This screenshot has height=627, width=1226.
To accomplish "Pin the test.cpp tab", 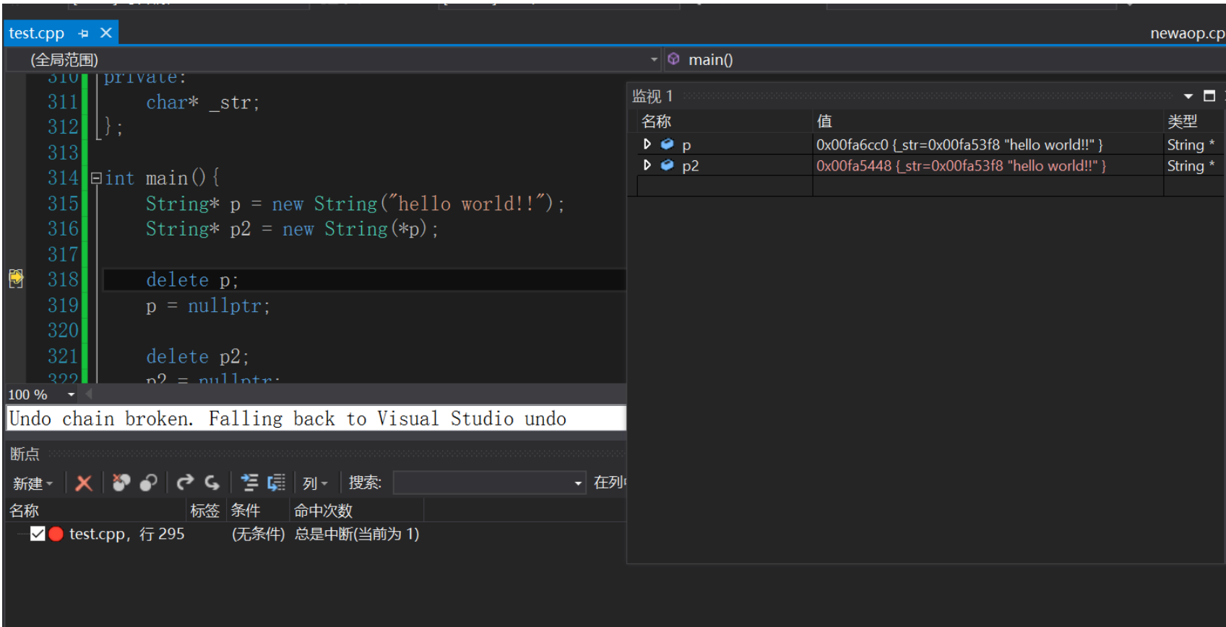I will [84, 33].
